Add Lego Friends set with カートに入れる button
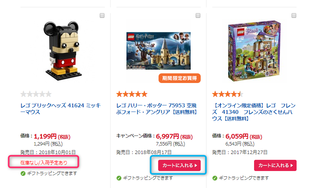Image resolution: width=314 pixels, height=188 pixels. coord(275,165)
